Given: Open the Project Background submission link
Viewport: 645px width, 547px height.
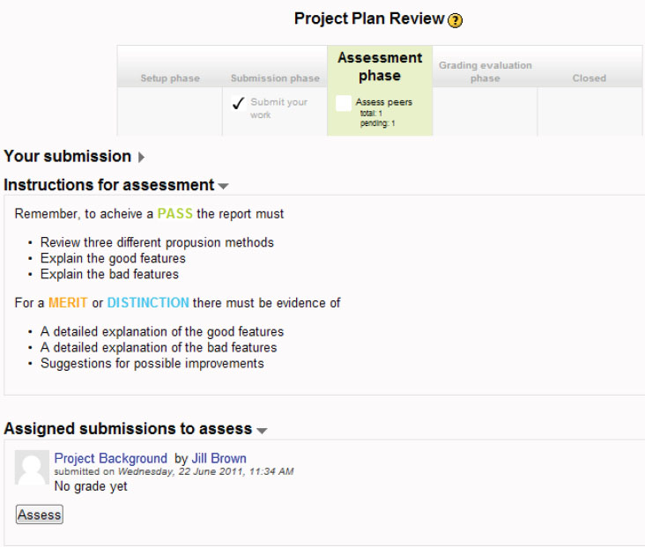Looking at the screenshot, I should (110, 458).
